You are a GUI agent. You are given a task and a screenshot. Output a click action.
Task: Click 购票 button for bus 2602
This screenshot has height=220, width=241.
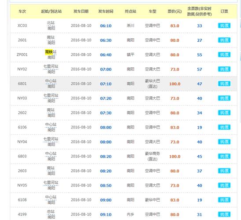tap(224, 113)
